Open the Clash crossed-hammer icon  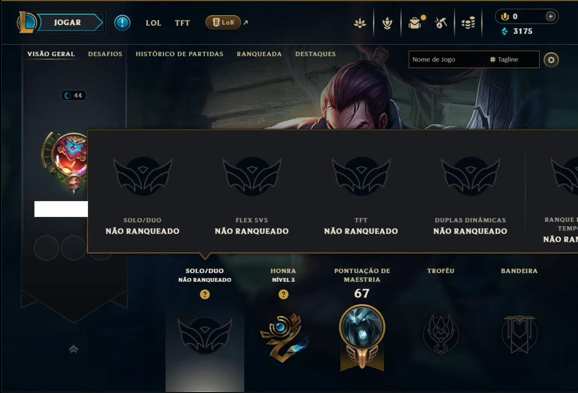click(x=441, y=23)
